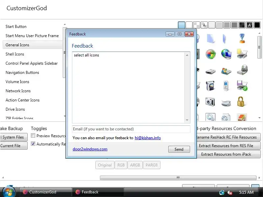This screenshot has height=197, width=263.
Task: Click the feedback text area scroll down arrow
Action: [187, 120]
